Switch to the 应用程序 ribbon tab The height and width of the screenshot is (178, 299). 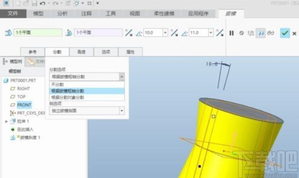(x=198, y=14)
